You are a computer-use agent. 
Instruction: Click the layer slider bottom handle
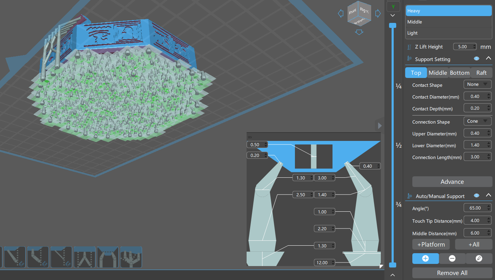pos(393,265)
